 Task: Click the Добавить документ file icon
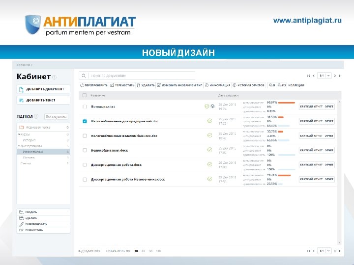[x=21, y=89]
